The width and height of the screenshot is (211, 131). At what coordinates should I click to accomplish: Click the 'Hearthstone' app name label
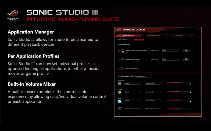point(121,81)
